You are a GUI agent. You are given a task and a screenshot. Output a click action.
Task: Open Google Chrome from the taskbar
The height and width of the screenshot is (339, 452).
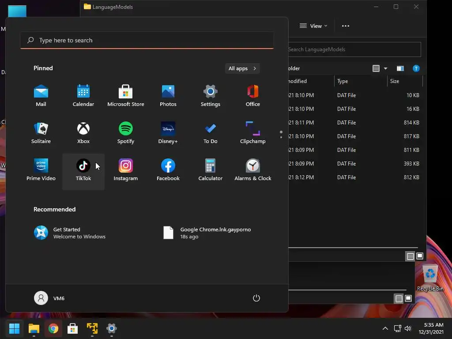pyautogui.click(x=53, y=328)
